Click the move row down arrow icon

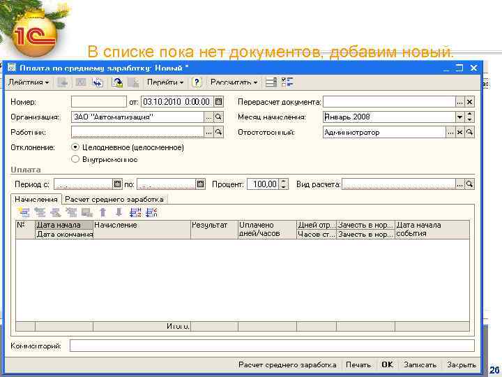tap(119, 212)
